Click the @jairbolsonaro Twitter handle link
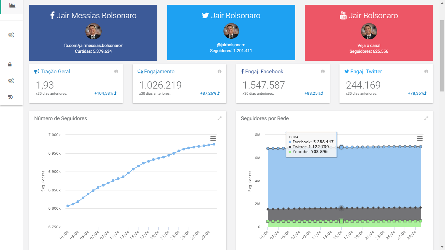Viewport: 445px width, 250px height. click(x=231, y=45)
